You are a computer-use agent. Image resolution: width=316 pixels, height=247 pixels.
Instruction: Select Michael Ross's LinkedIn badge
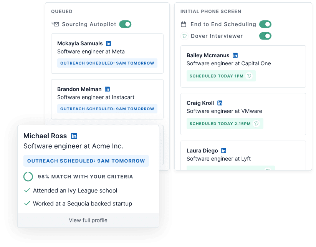(x=73, y=136)
